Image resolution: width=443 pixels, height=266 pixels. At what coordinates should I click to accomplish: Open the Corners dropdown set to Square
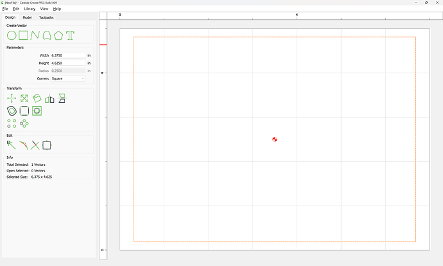(68, 78)
